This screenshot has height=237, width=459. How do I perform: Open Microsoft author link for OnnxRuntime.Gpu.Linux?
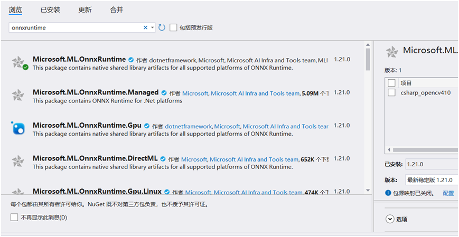tap(198, 193)
